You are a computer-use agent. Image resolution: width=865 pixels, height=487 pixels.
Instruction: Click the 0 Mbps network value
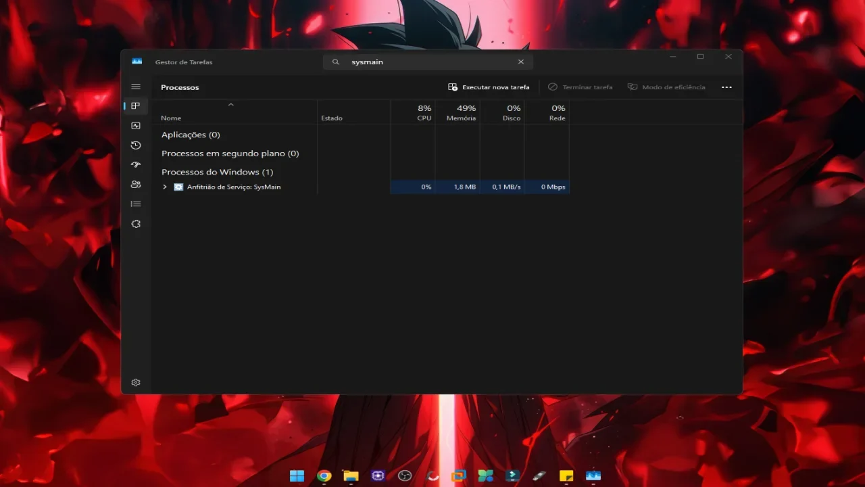[x=553, y=187]
